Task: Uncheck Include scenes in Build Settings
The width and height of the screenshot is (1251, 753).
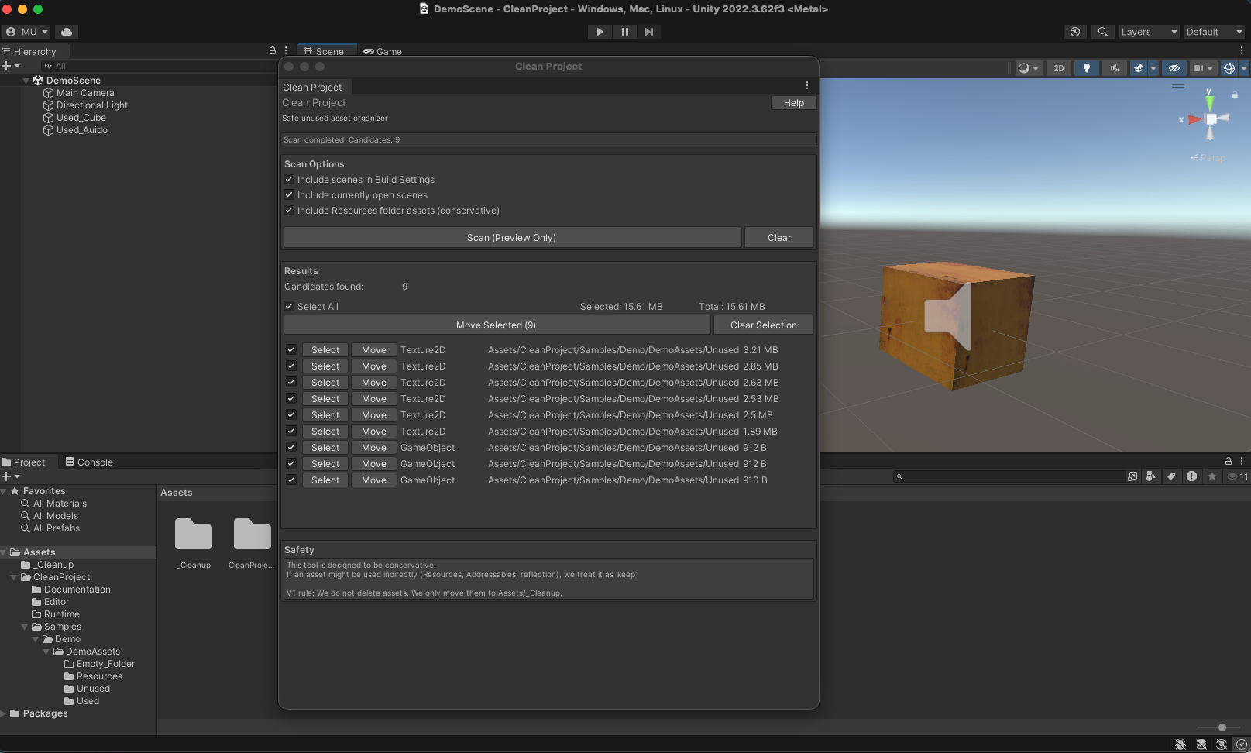Action: (x=289, y=179)
